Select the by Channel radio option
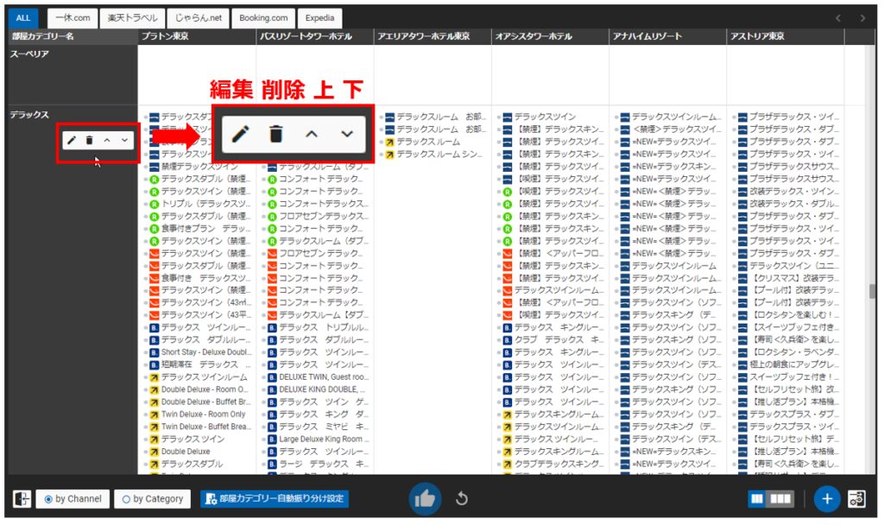The height and width of the screenshot is (525, 884). 73,498
